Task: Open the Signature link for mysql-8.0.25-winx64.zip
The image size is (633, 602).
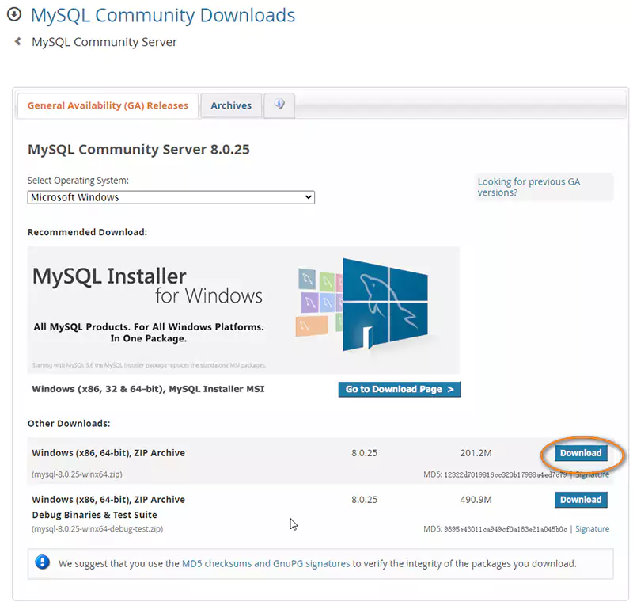Action: tap(592, 474)
